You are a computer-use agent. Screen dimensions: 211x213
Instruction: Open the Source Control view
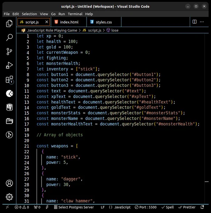coord(9,51)
